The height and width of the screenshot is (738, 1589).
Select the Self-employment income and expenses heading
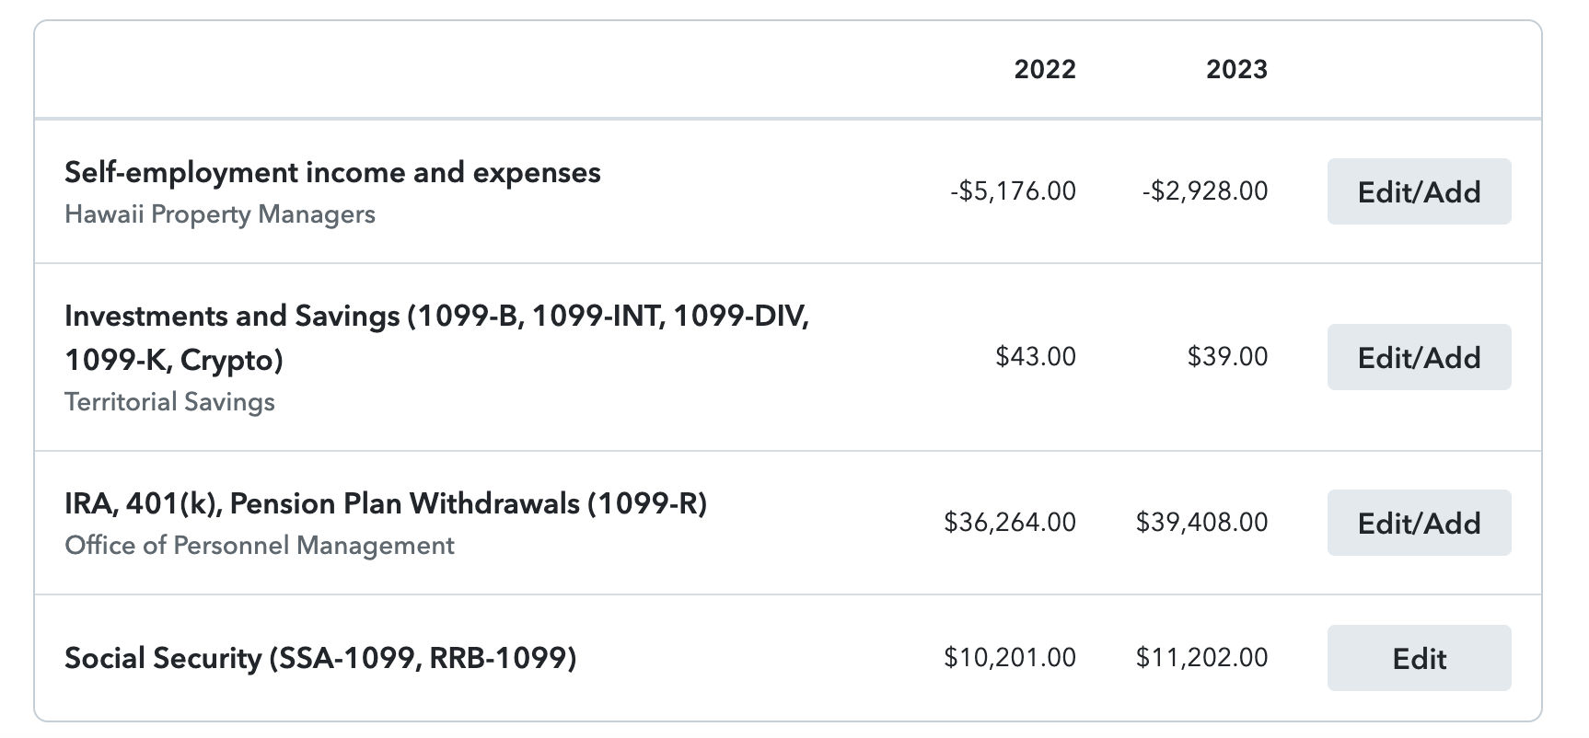(332, 173)
